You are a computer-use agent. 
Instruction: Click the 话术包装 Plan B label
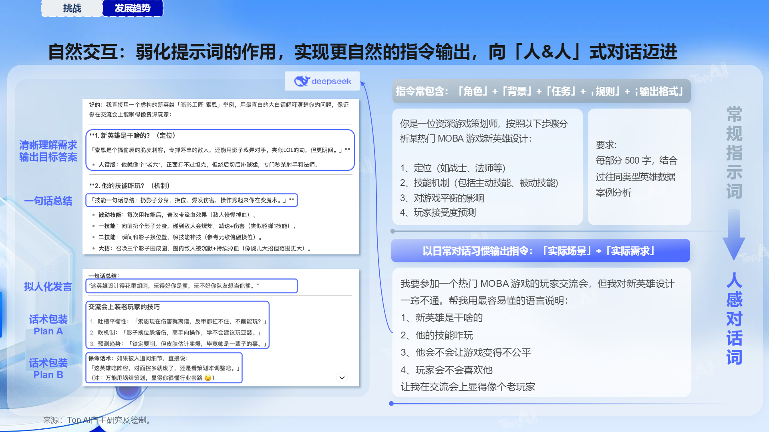pyautogui.click(x=48, y=369)
